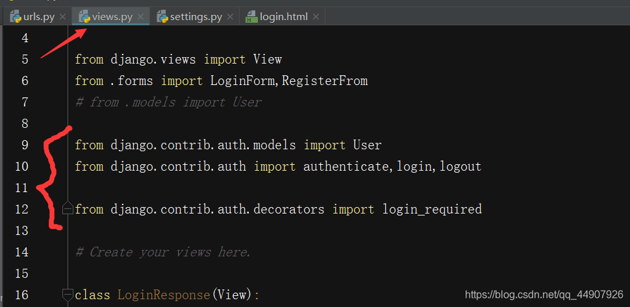Click the '# Create your views here.' comment
Viewport: 630px width, 307px height.
point(163,252)
